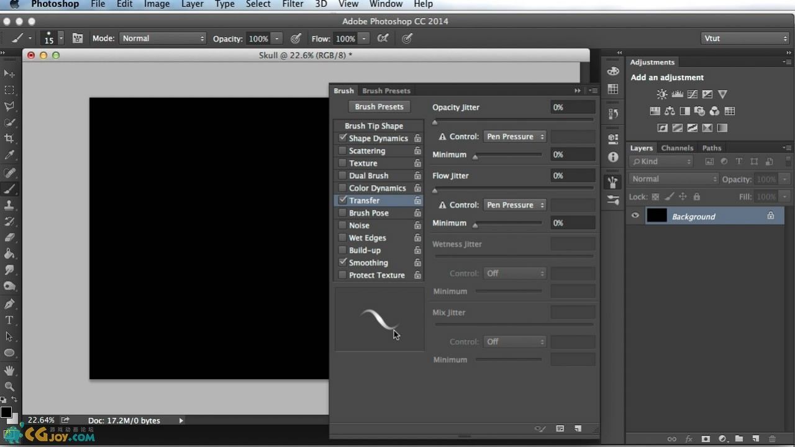Add a Curves adjustment
Viewport: 795px width, 447px height.
(692, 94)
